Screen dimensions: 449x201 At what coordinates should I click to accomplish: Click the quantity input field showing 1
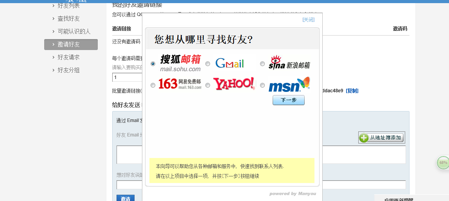point(127,77)
